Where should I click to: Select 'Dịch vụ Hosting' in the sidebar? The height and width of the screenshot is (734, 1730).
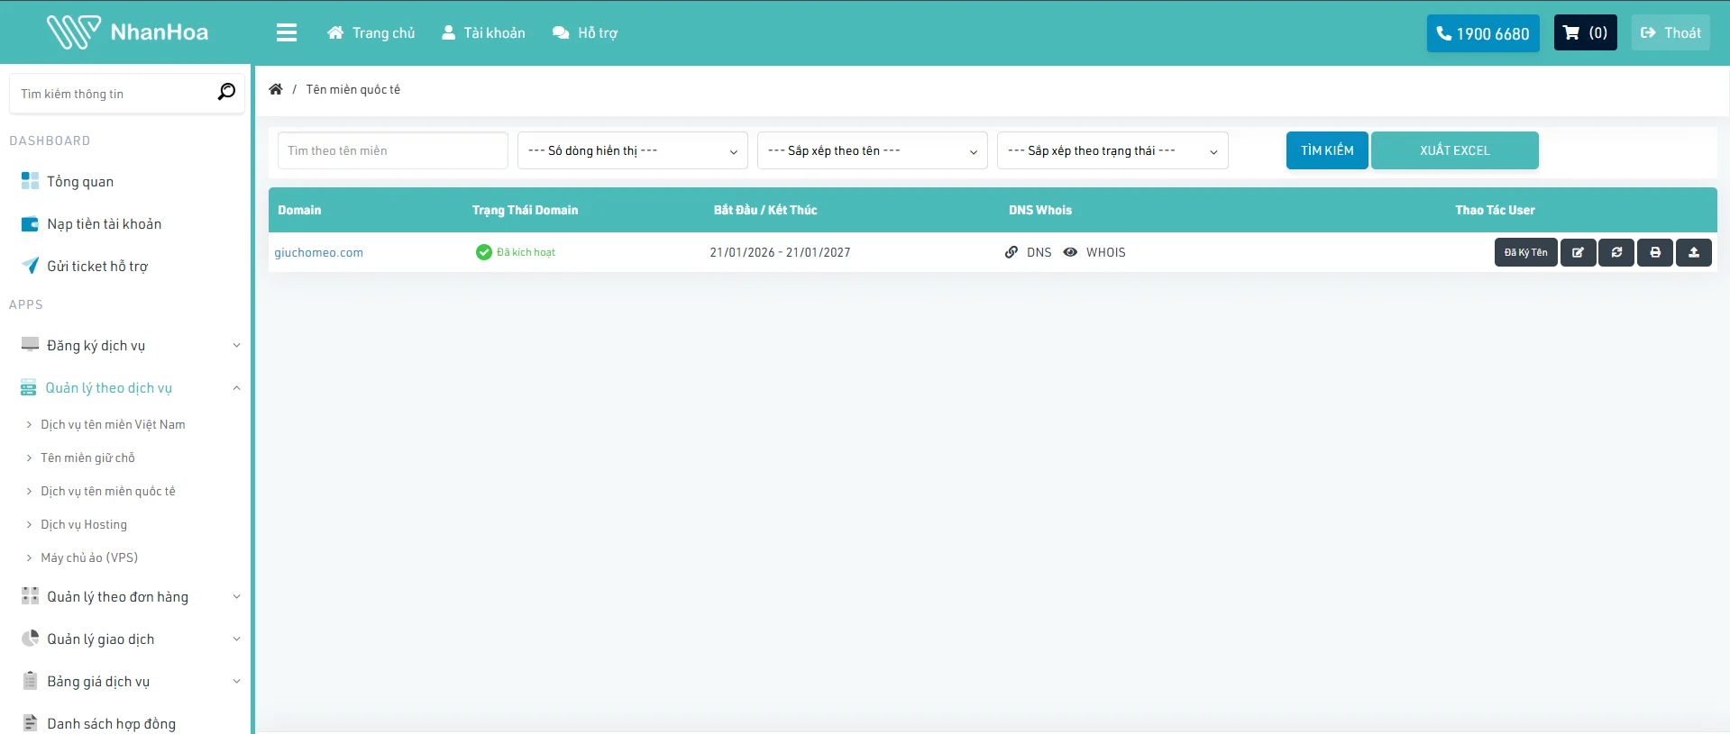(x=84, y=525)
